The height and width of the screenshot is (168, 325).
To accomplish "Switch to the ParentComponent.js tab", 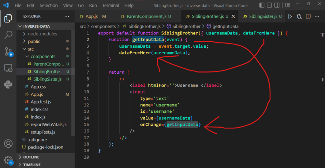I will click(x=148, y=16).
